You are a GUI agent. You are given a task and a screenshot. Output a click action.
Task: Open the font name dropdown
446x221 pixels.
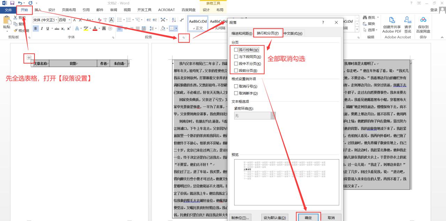(56, 20)
